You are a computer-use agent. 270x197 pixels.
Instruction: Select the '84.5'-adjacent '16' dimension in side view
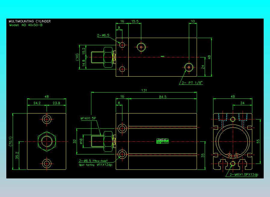[122, 96]
